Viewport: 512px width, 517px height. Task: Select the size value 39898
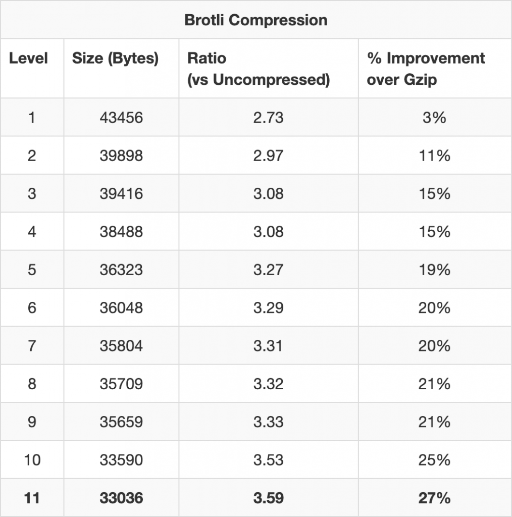(121, 156)
